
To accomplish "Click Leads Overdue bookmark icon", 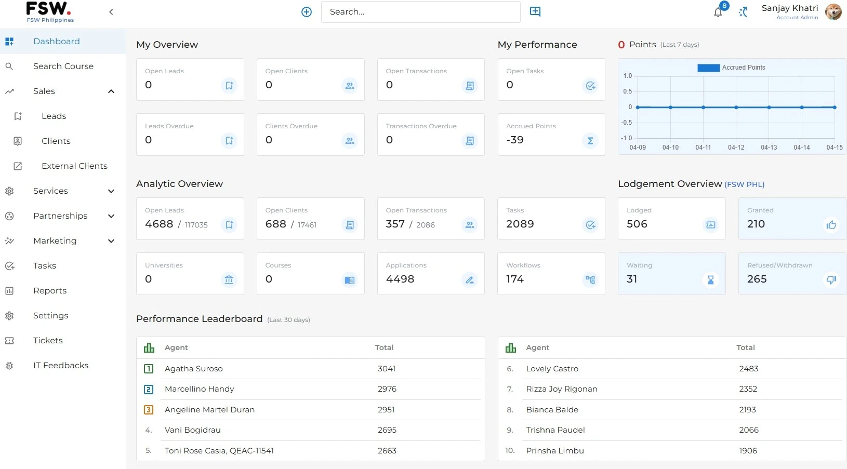I will coord(229,141).
